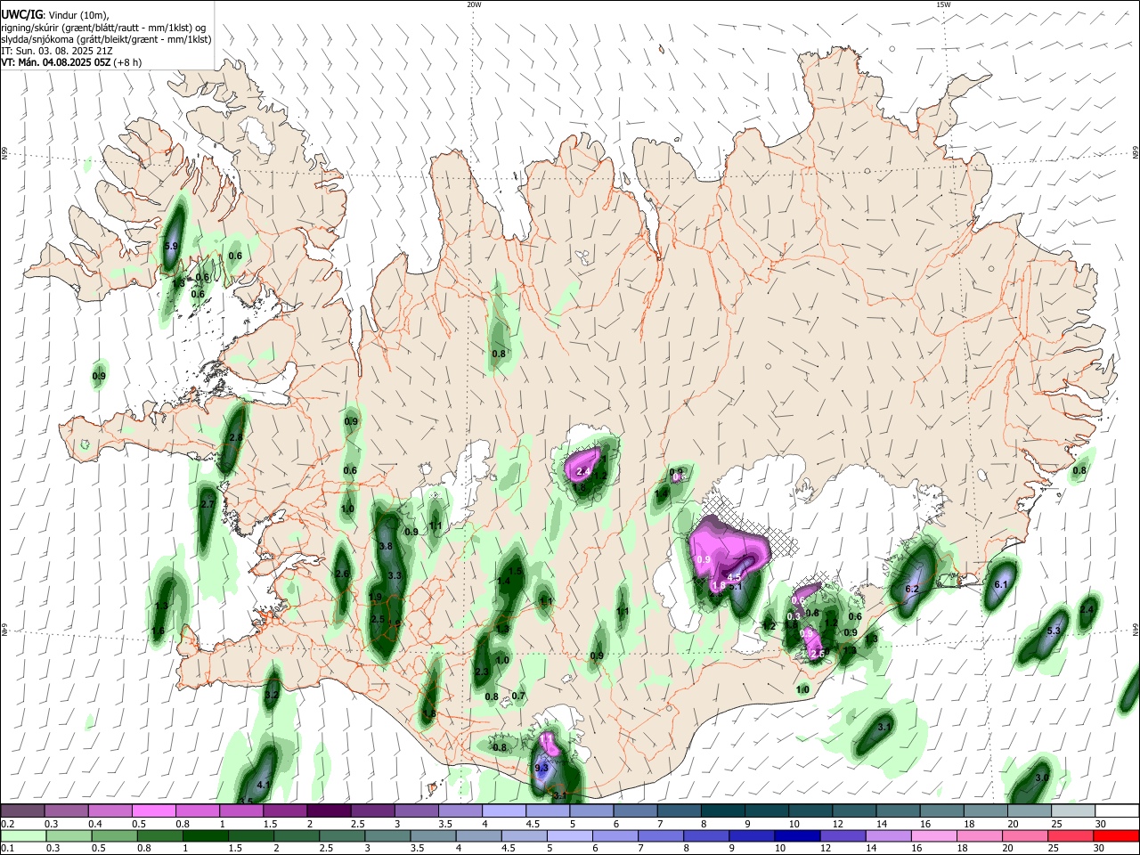Viewport: 1140px width, 855px height.
Task: Click the 'rigning/skúrir' legend description line
Action: 103,27
